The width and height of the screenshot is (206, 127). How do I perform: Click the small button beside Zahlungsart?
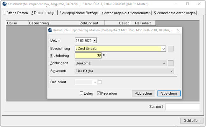pyautogui.click(x=171, y=63)
